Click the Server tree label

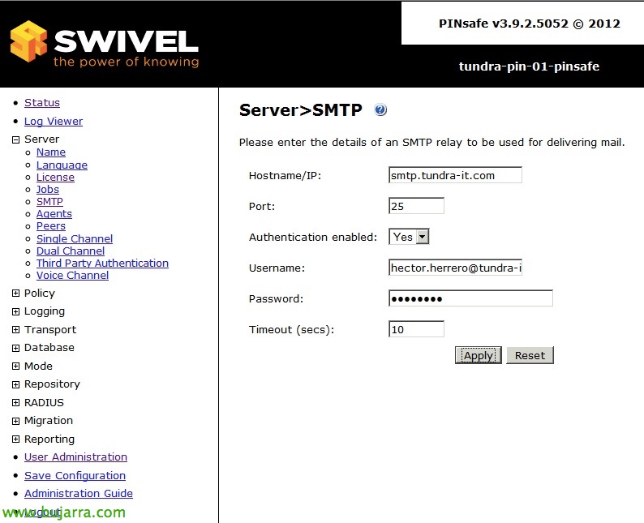pyautogui.click(x=41, y=139)
